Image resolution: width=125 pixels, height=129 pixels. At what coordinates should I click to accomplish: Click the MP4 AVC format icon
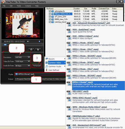[x=69, y=92]
